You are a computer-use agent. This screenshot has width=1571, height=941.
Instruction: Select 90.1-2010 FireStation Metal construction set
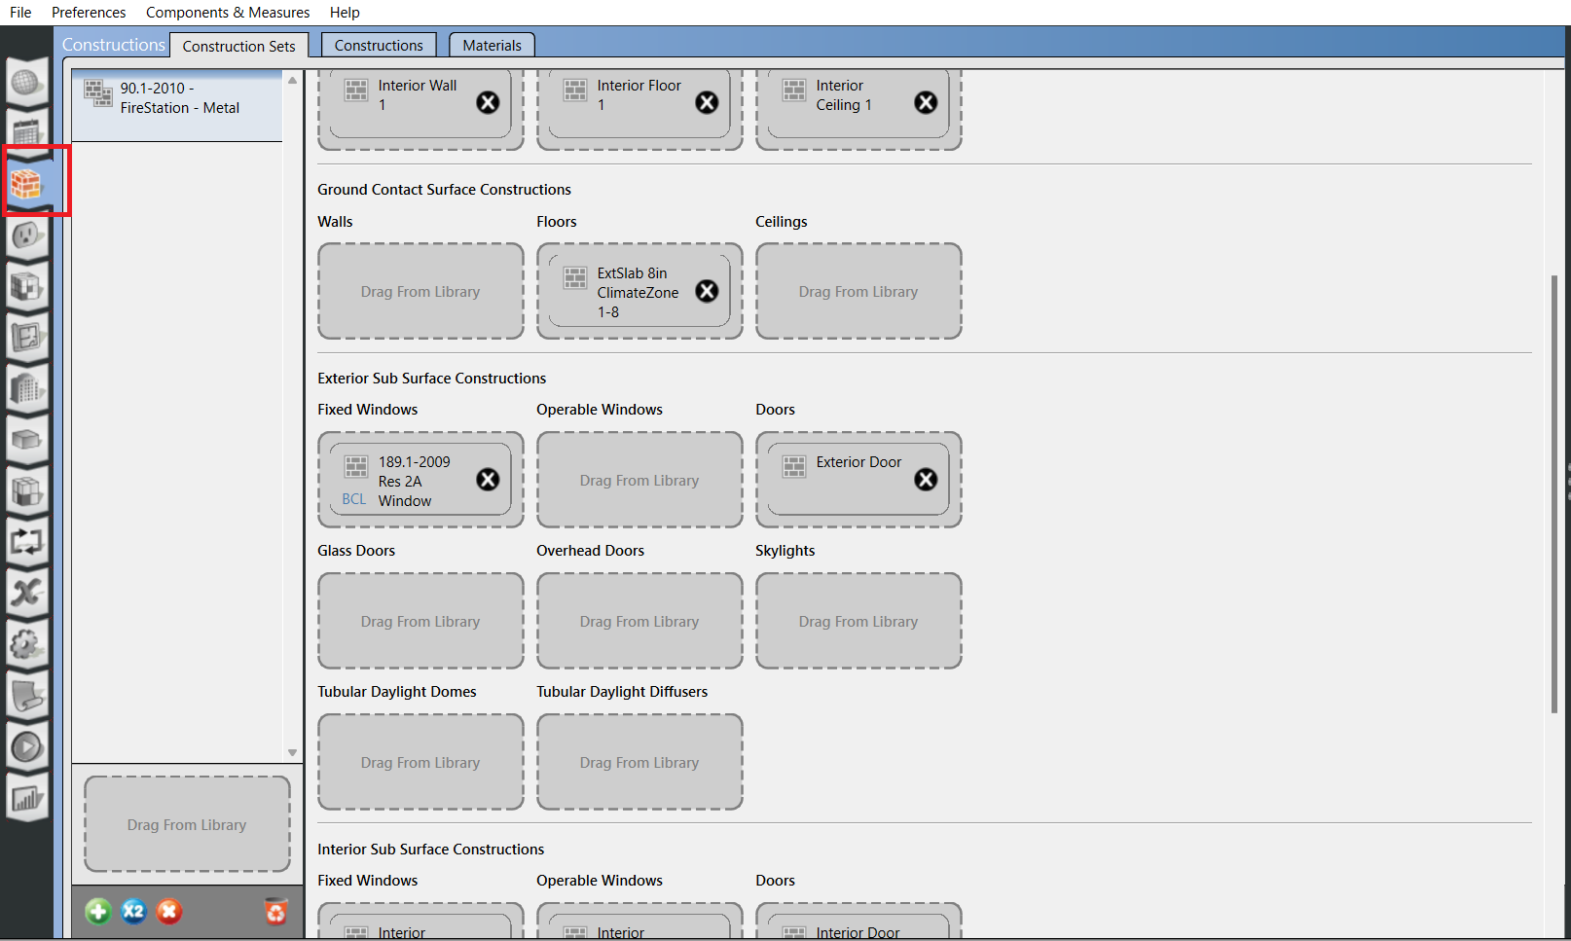pyautogui.click(x=177, y=105)
